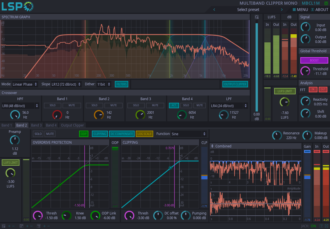The image size is (330, 229).
Task: Open the Function dropdown showing Sine
Action: pyautogui.click(x=188, y=134)
